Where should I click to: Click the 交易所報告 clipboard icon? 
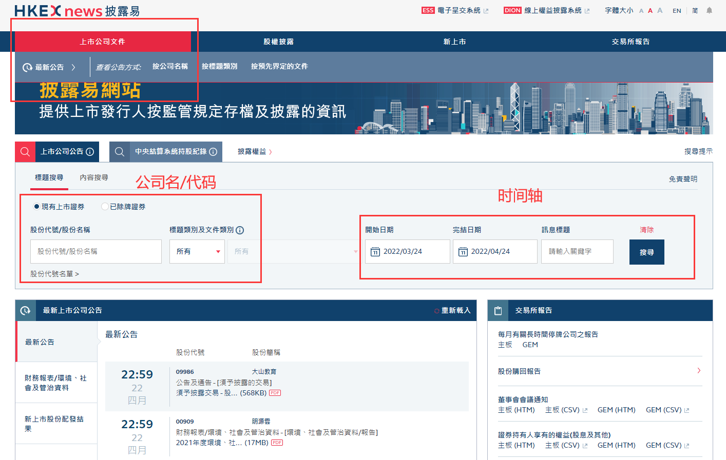[x=498, y=310]
